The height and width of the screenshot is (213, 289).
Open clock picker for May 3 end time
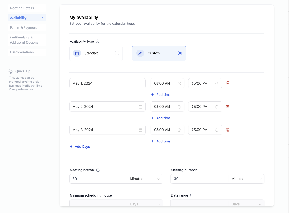[217, 130]
